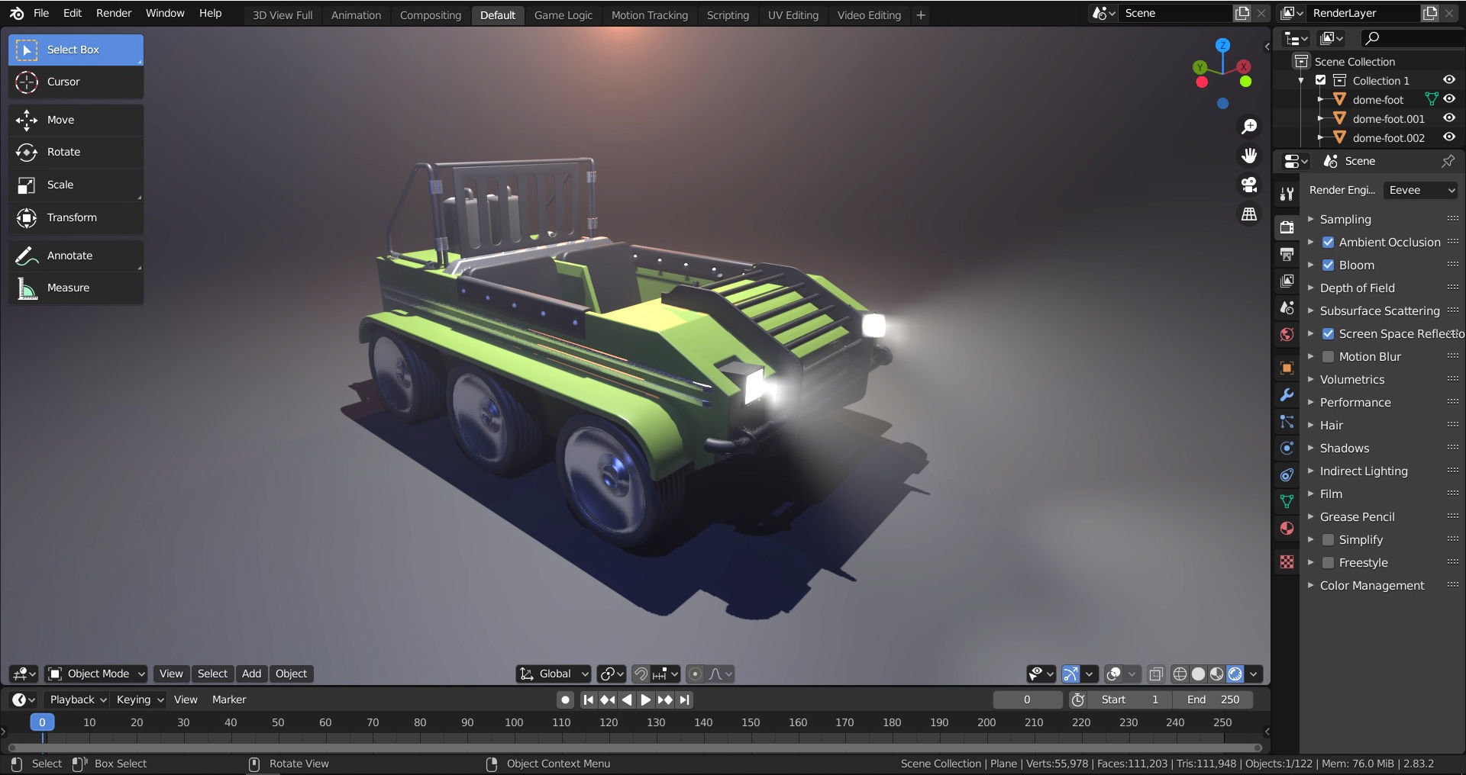Switch perspective/orthographic grid icon

pyautogui.click(x=1249, y=215)
